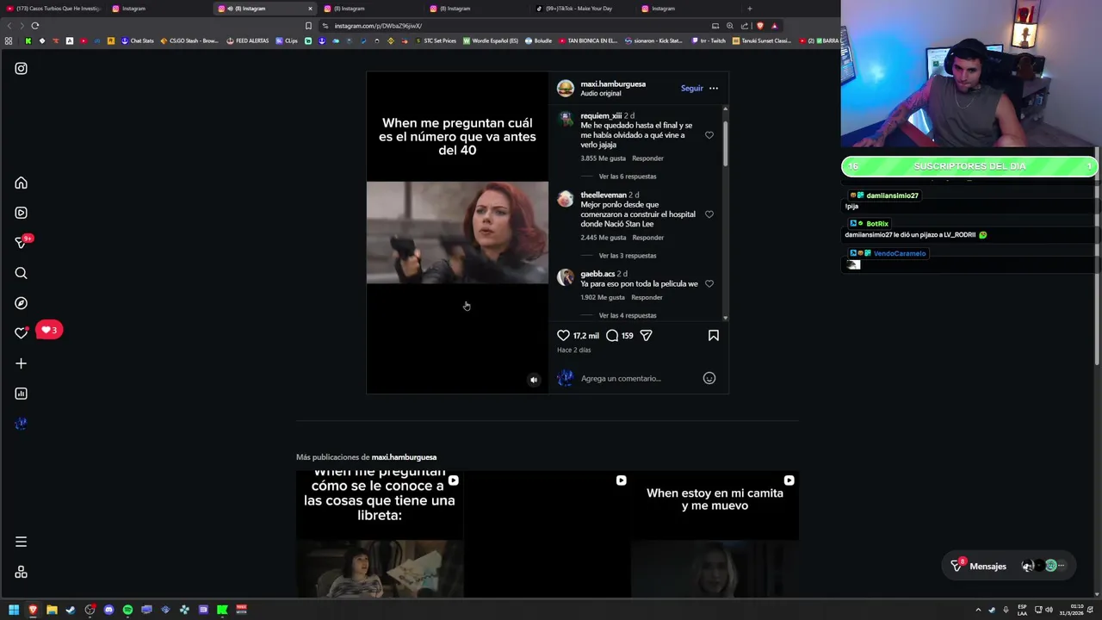Open the Boludle bookmark

click(538, 40)
